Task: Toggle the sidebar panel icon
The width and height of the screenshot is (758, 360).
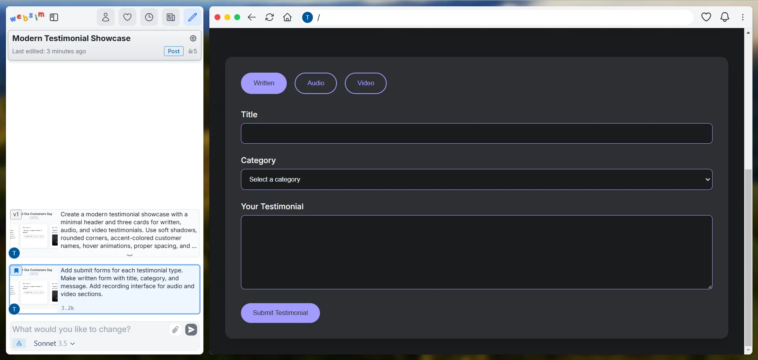Action: tap(54, 17)
